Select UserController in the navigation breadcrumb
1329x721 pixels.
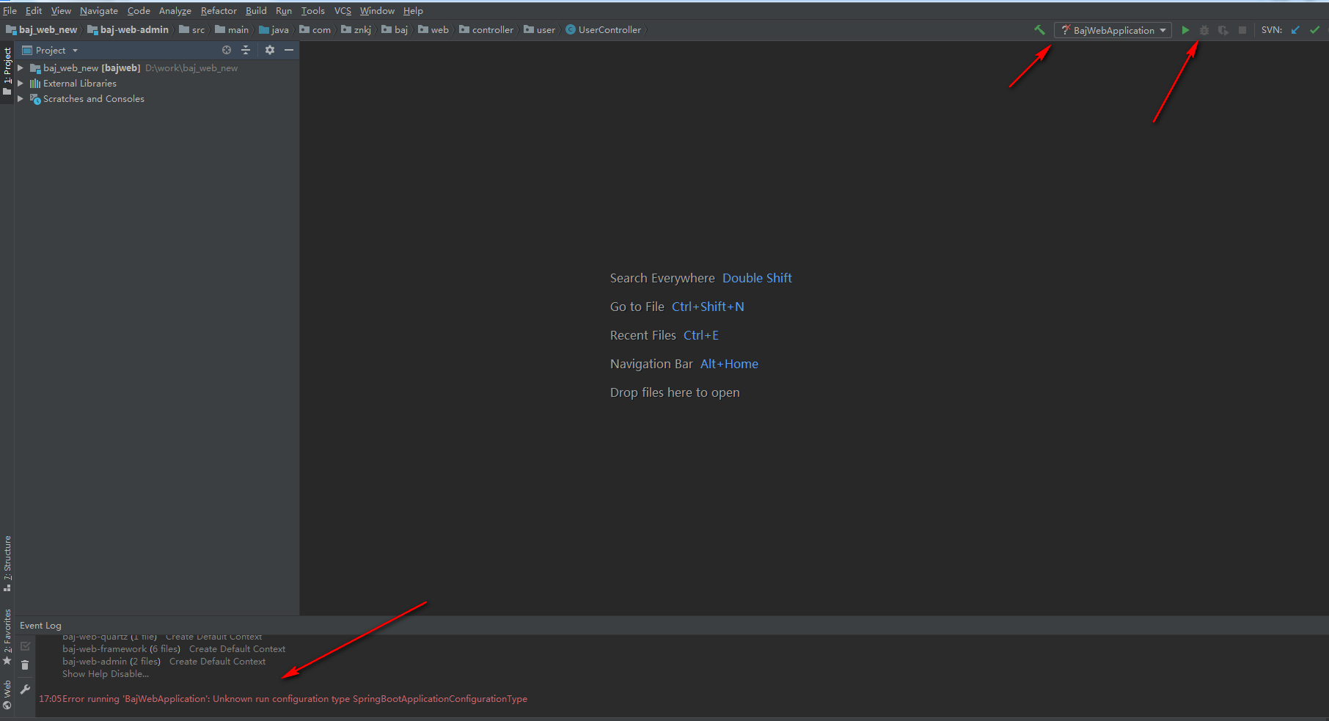click(x=609, y=29)
